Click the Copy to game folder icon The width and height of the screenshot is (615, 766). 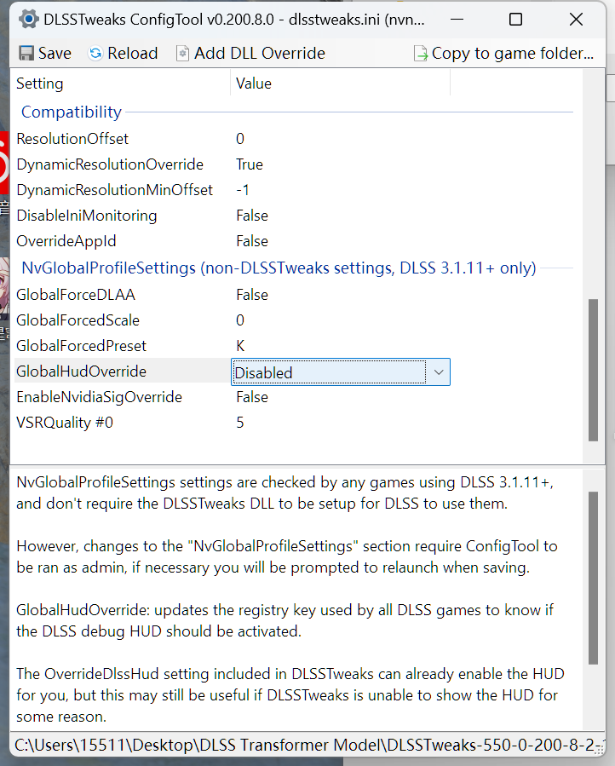point(420,54)
